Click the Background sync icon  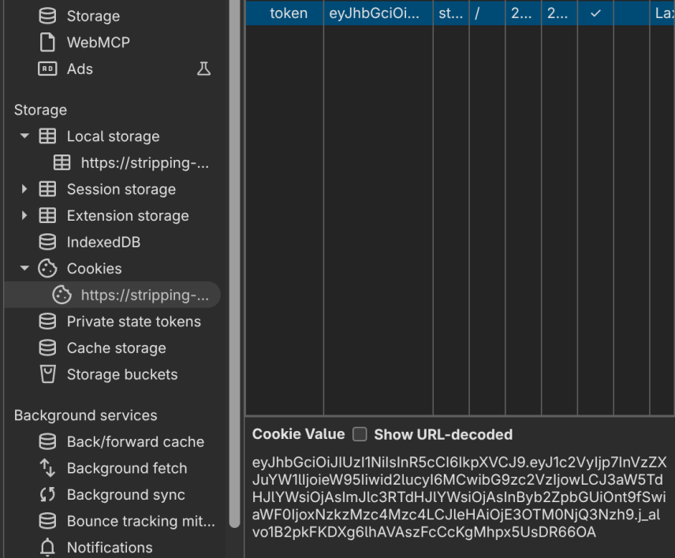47,495
